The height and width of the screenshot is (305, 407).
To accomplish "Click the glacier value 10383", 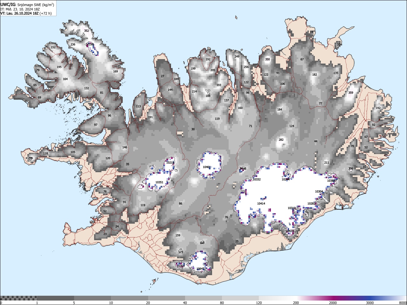I will coord(331,181).
